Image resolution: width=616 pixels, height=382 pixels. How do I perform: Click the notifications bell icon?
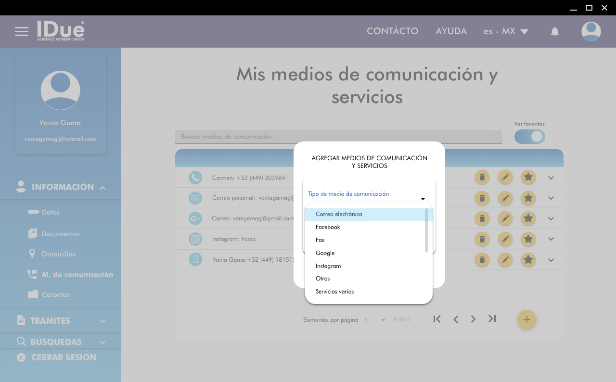pyautogui.click(x=554, y=32)
